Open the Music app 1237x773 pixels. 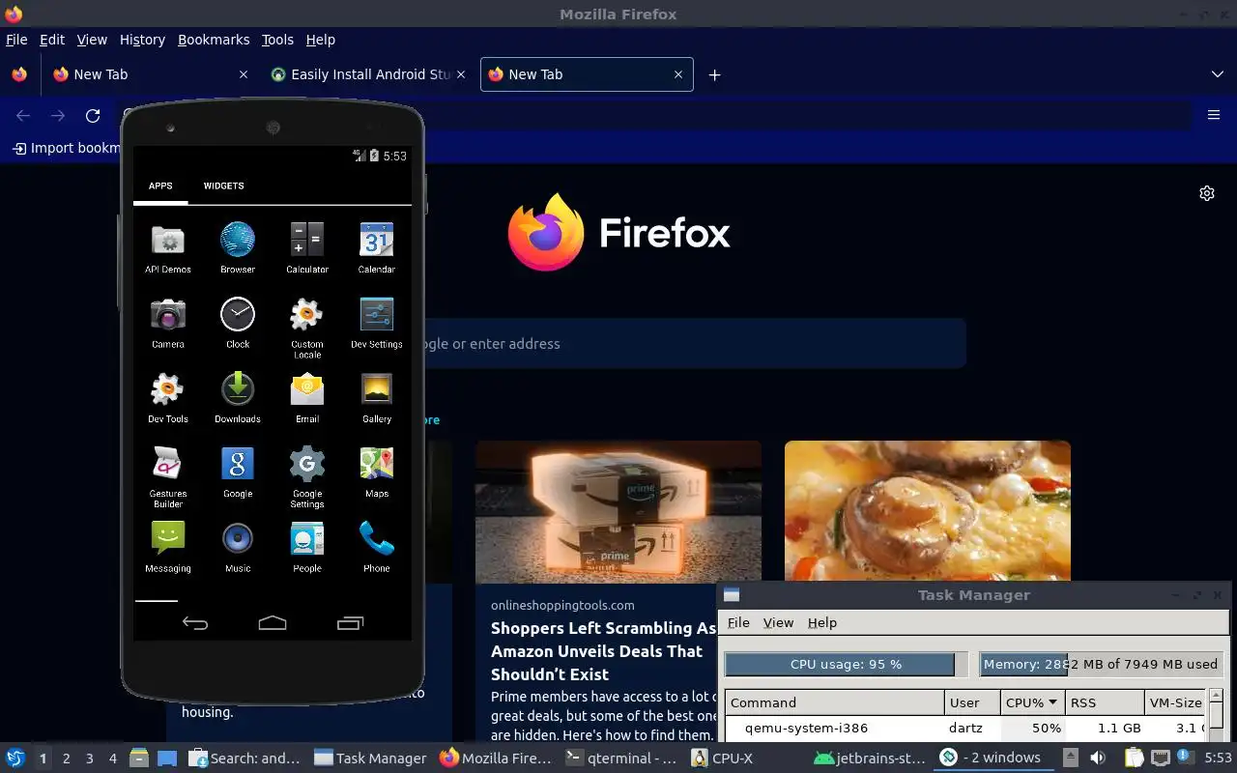[x=238, y=546]
